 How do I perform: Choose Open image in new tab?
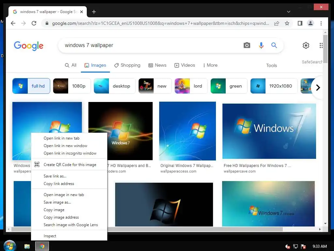(69, 195)
